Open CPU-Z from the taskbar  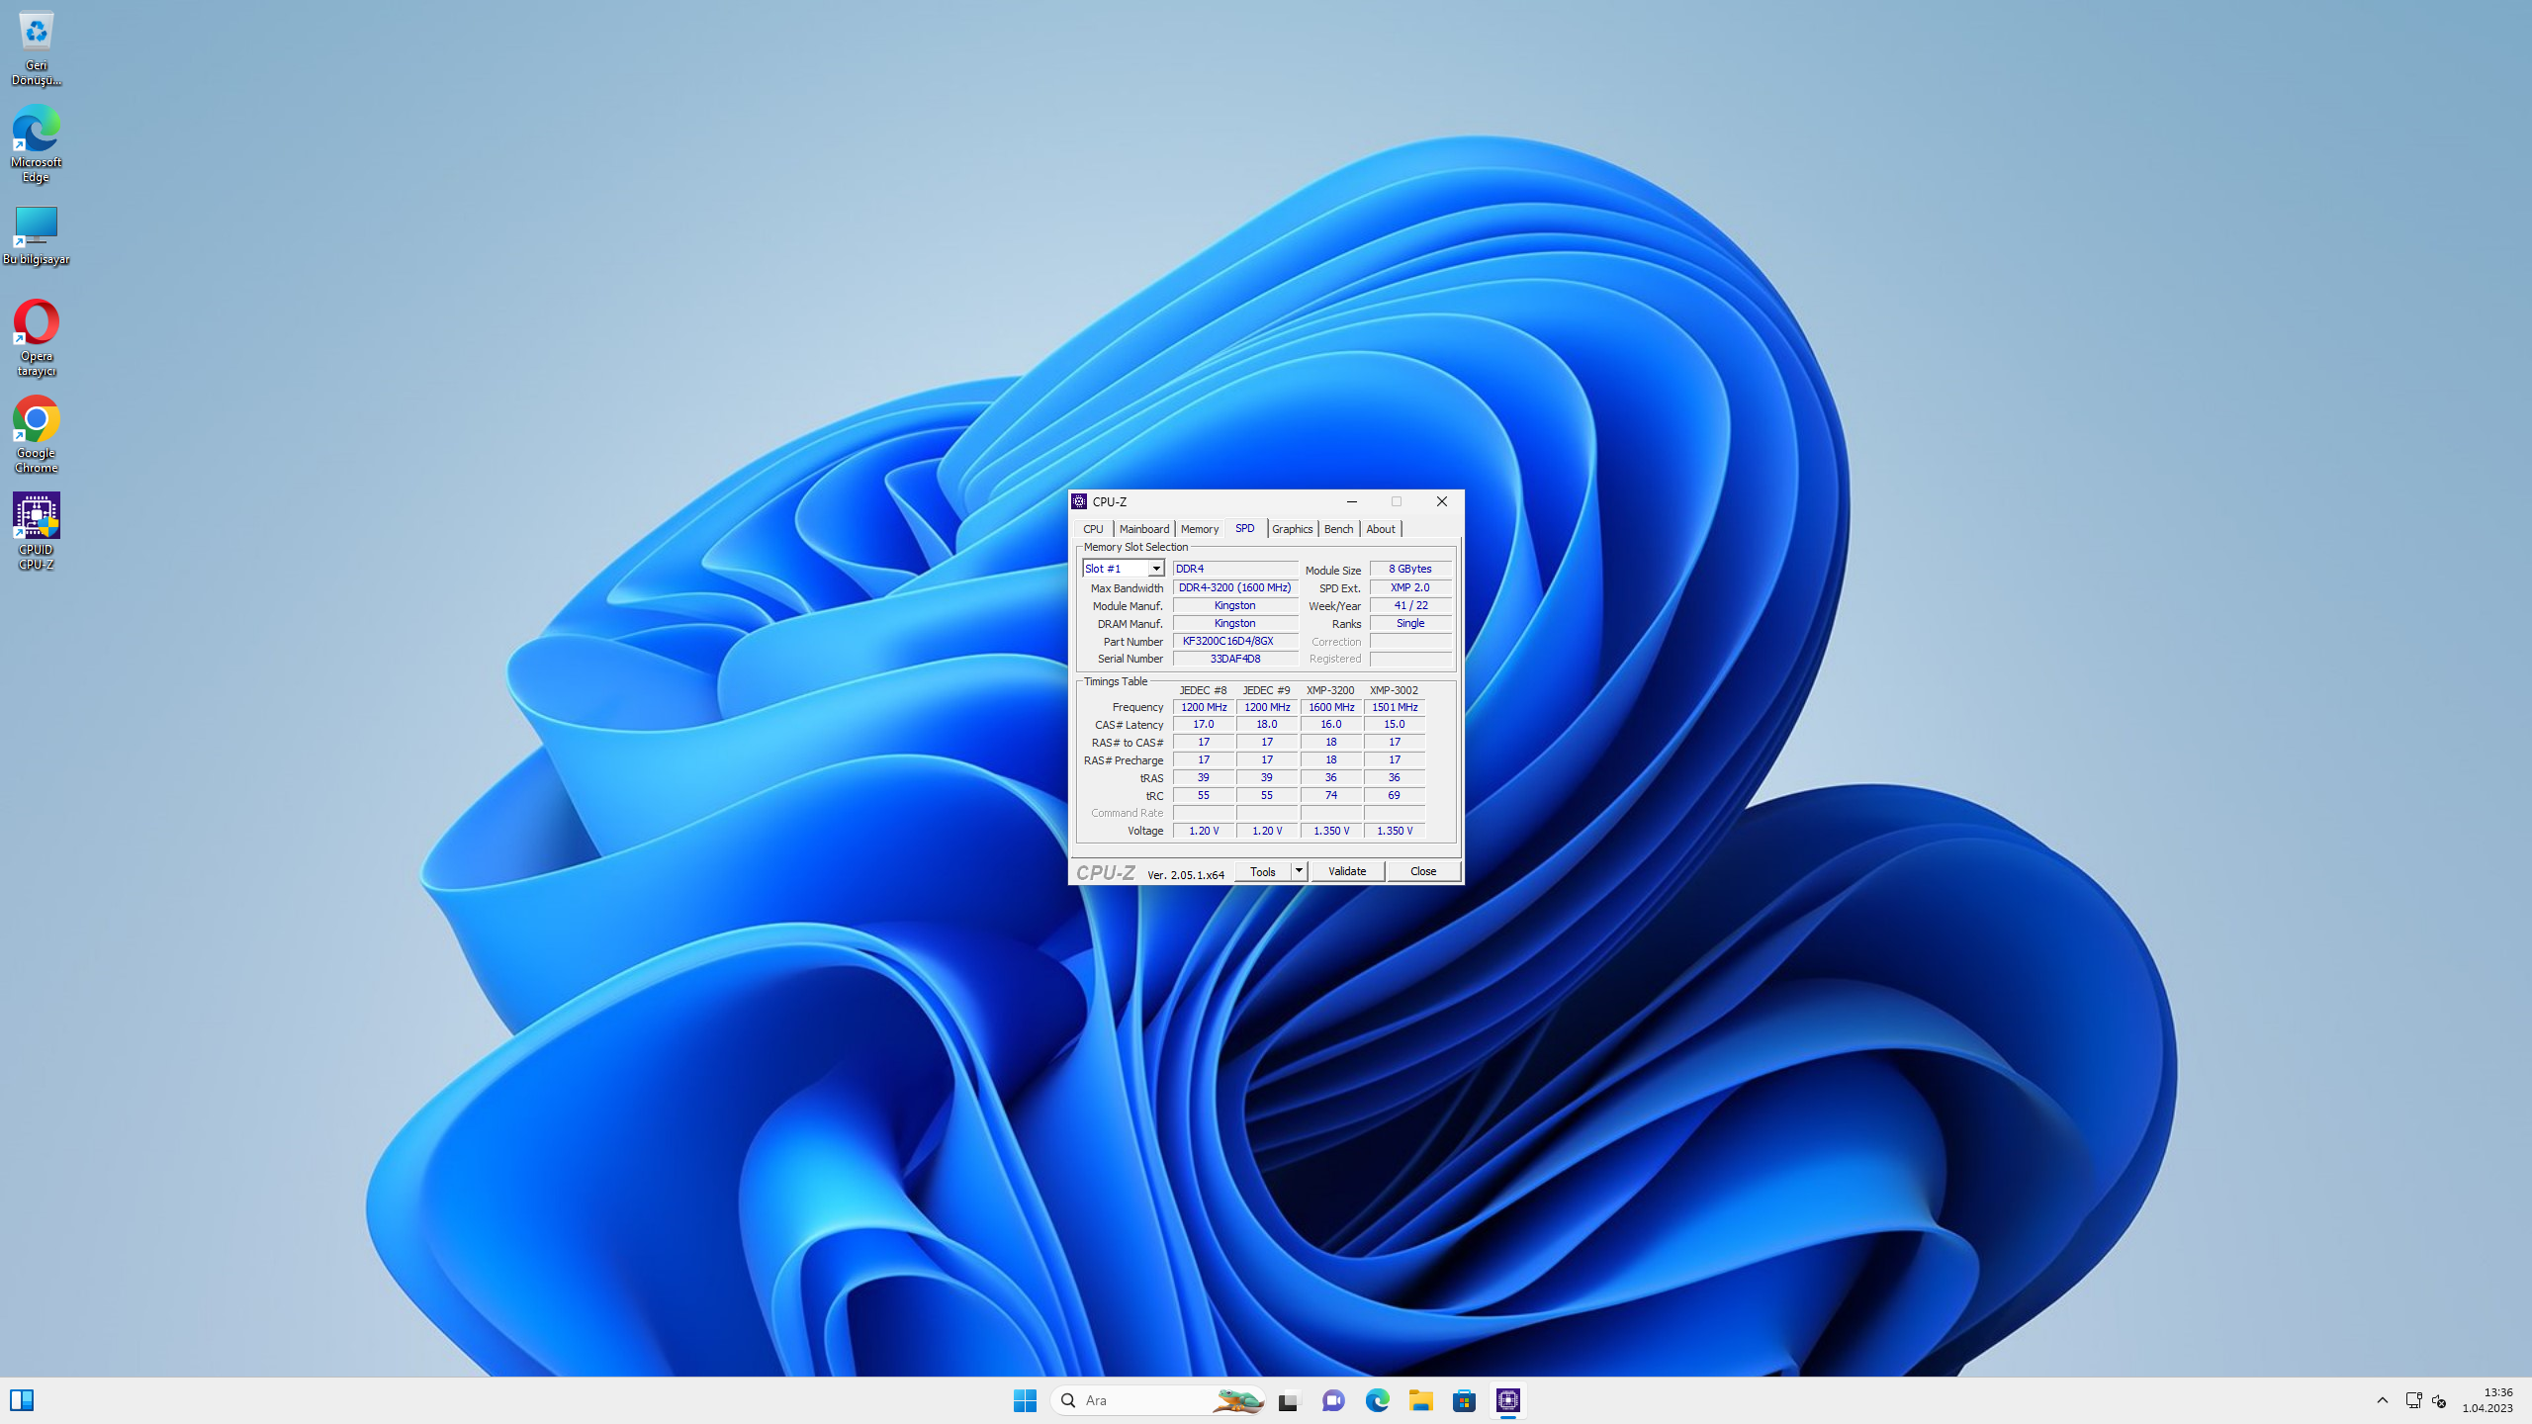(x=1507, y=1400)
